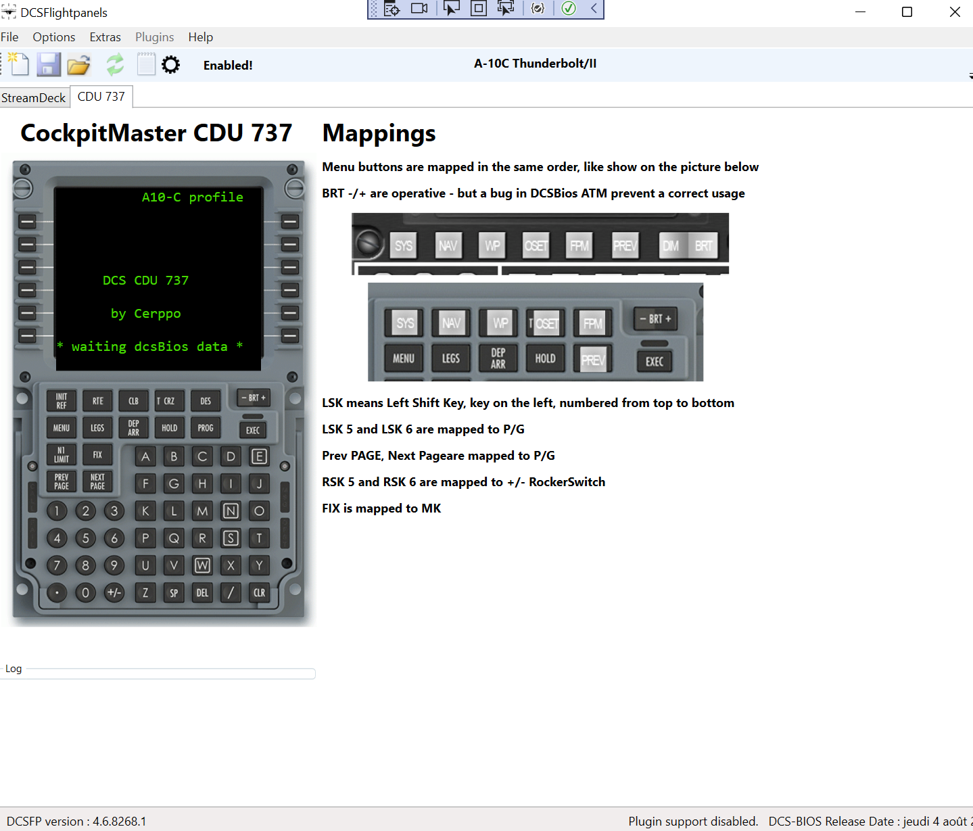Toggle track focused element icon

pyautogui.click(x=505, y=8)
